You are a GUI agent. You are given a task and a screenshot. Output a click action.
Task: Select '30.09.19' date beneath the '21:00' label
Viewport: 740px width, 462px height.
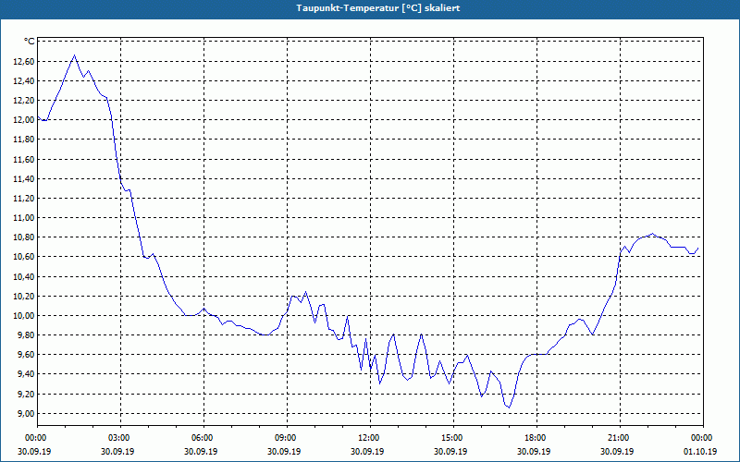[617, 452]
